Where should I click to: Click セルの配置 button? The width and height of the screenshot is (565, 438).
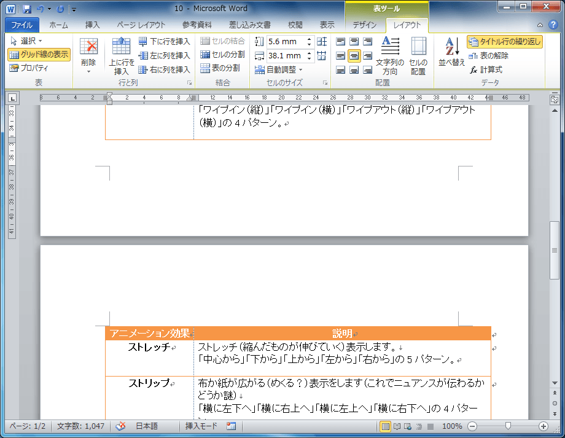pos(418,56)
